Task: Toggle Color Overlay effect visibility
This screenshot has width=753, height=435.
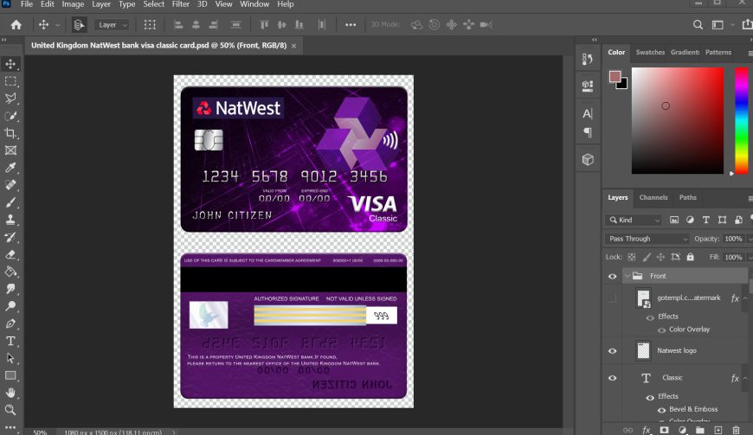Action: click(x=661, y=330)
